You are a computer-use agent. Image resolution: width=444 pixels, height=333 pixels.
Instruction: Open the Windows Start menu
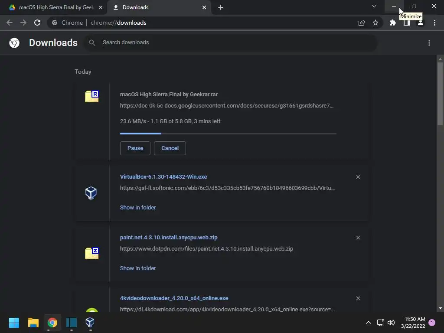point(14,323)
